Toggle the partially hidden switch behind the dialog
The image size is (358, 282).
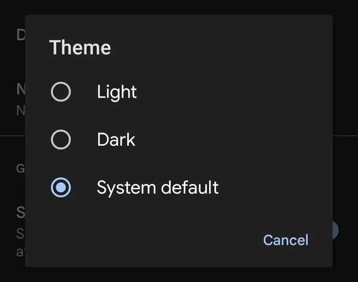[336, 230]
